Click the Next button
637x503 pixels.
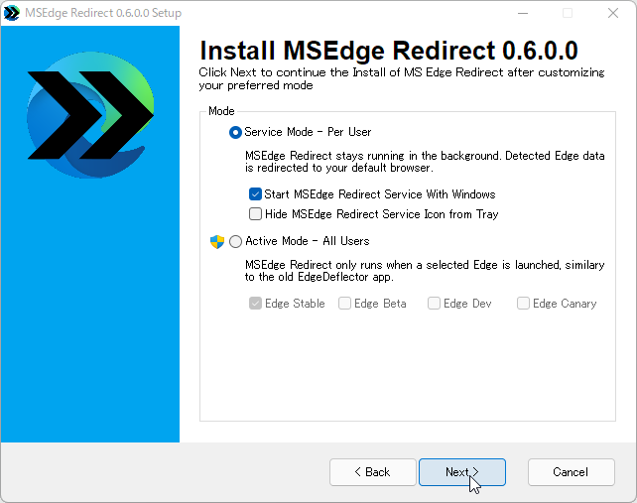coord(462,472)
